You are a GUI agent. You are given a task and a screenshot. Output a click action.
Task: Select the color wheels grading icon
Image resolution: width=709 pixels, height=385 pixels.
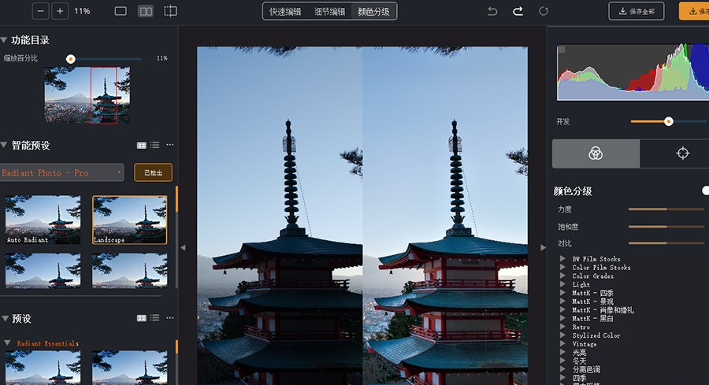coord(596,154)
